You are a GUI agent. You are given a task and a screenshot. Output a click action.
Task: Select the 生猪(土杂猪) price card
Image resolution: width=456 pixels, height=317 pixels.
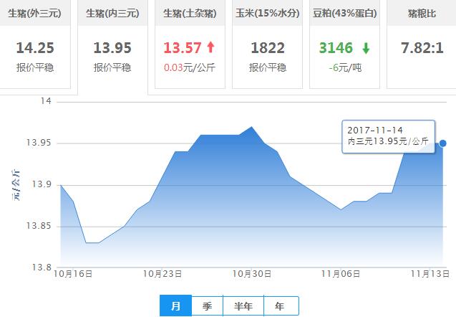tap(190, 44)
